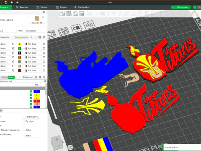Select the Rotate tool icon
Screen dimensions: 201x151
(x=120, y=14)
